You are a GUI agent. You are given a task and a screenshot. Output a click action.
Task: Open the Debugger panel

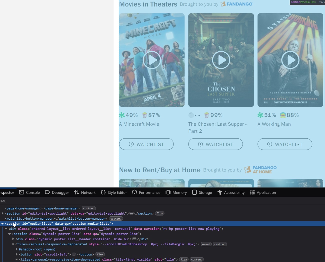[57, 192]
